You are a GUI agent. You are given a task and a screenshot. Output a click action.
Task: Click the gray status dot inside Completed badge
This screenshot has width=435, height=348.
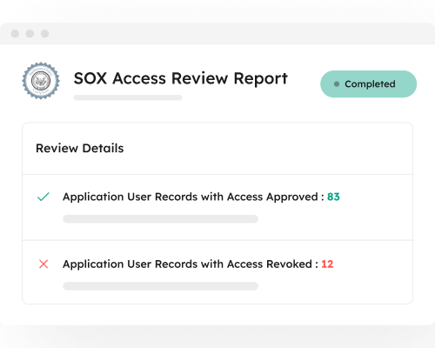(337, 84)
